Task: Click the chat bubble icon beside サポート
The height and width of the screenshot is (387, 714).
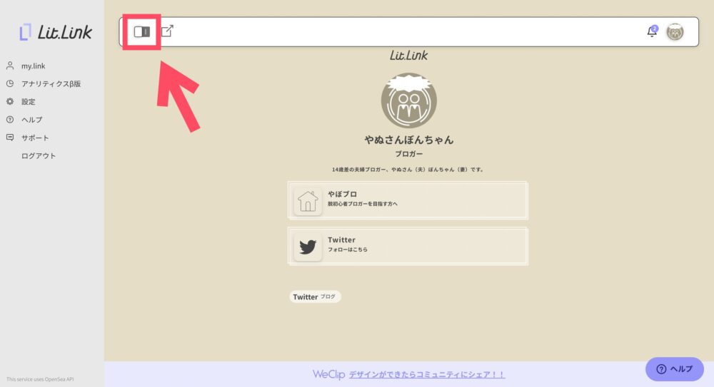Action: click(10, 138)
